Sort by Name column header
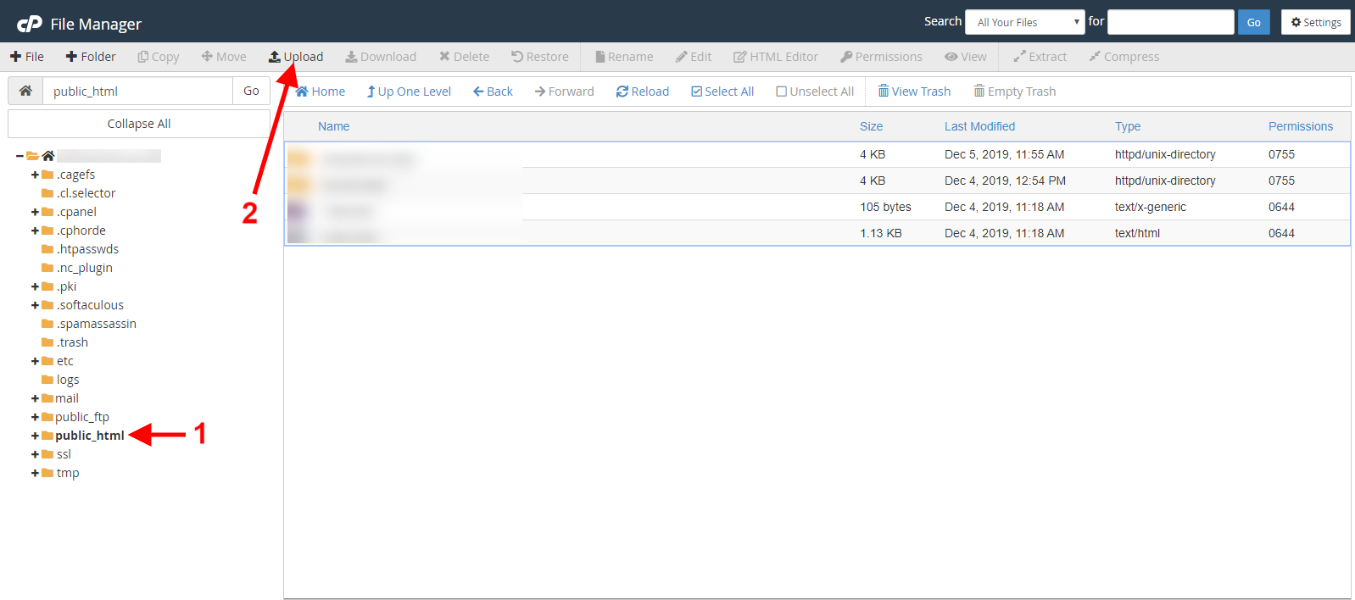Viewport: 1355px width, 600px height. (334, 126)
